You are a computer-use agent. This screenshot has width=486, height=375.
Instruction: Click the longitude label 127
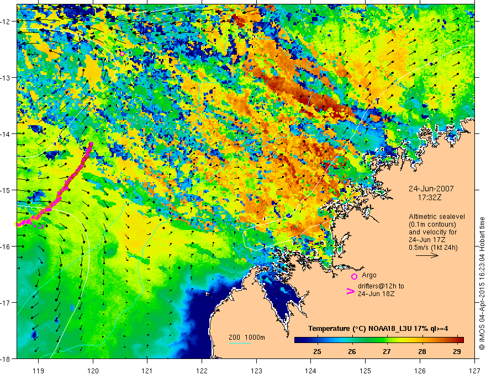pos(474,371)
